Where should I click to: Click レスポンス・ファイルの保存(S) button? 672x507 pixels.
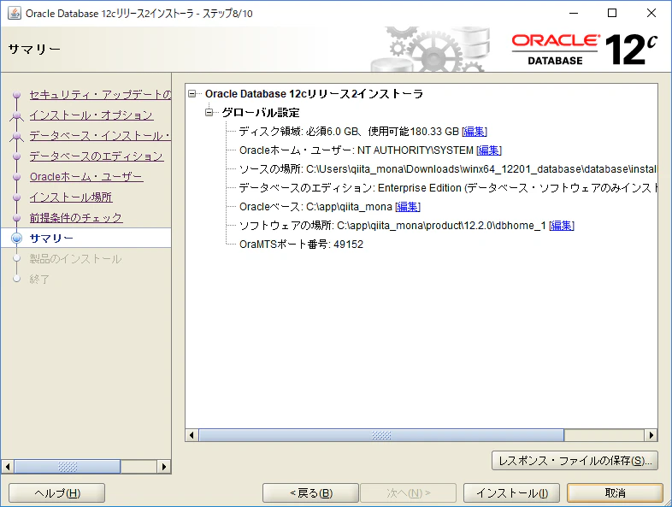click(x=575, y=461)
